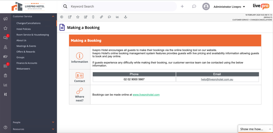
Task: Open the bar chart sidebar icon
Action: click(5, 85)
